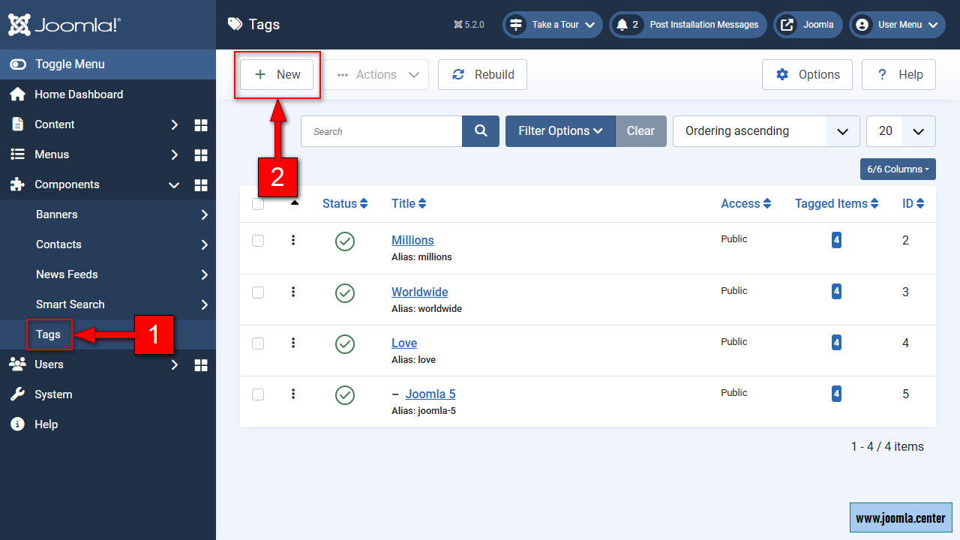Select the Love row checkbox
Viewport: 960px width, 540px height.
258,343
